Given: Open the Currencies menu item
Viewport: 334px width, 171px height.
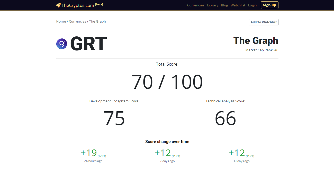Looking at the screenshot, I should click(x=196, y=5).
